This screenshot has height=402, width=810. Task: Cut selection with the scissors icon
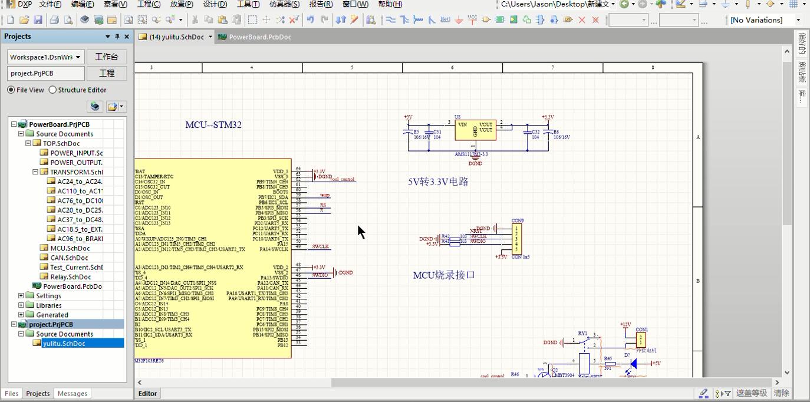[195, 20]
